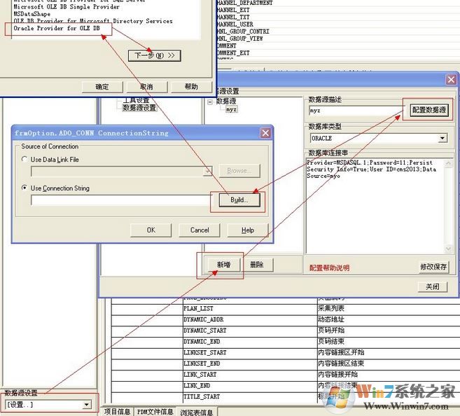
Task: Select HNL_GROUP_CONTRI in the table list
Action: click(243, 32)
